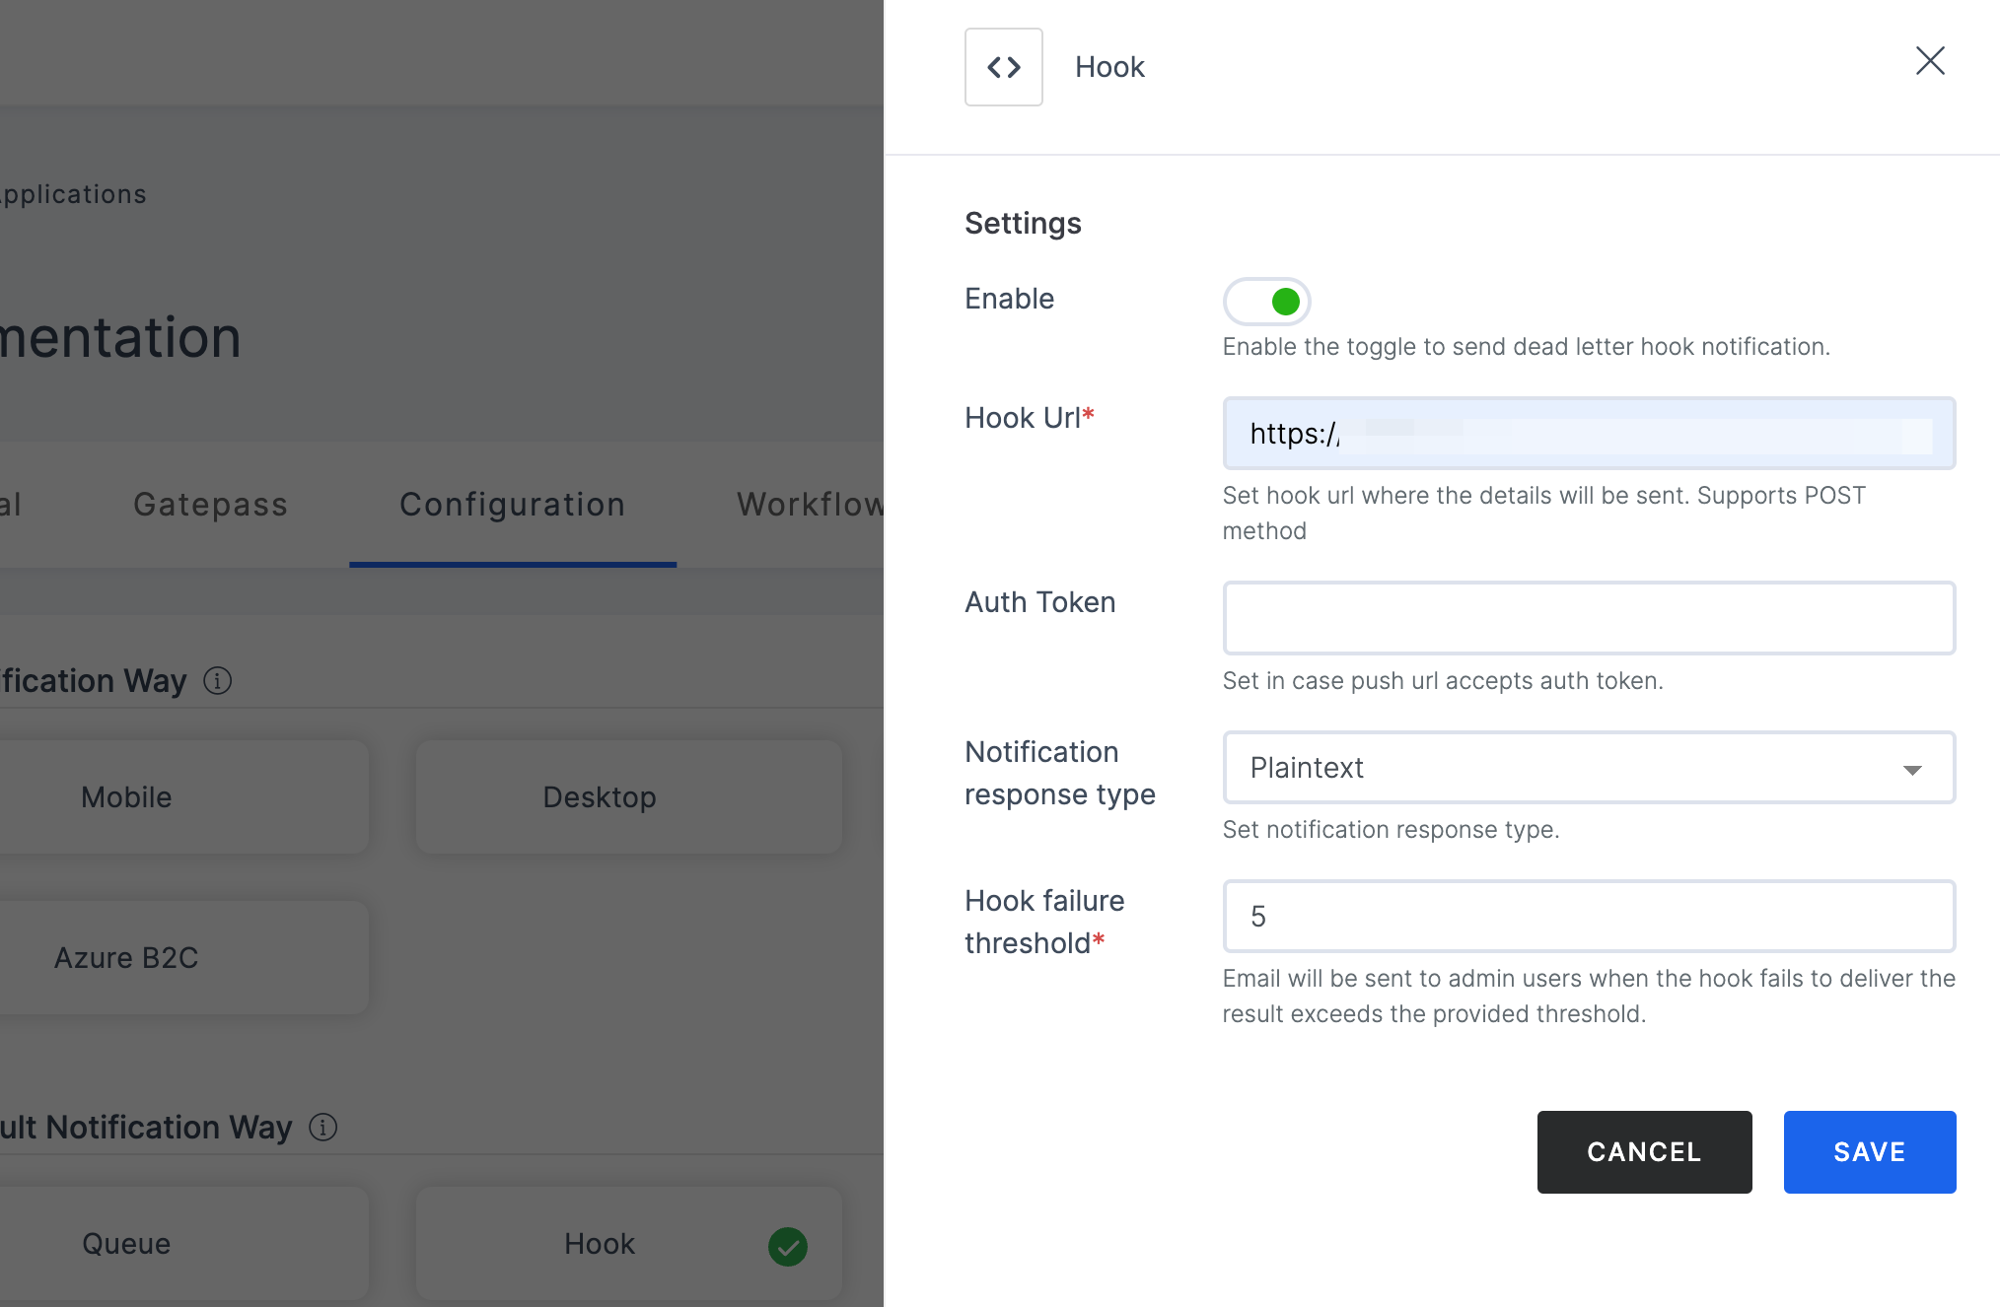The width and height of the screenshot is (2000, 1307).
Task: Select the Desktop notification card
Action: 628,796
